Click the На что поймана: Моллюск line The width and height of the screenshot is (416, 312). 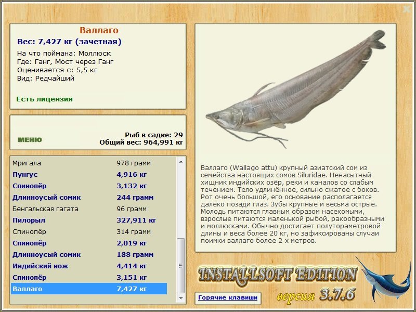coord(64,54)
